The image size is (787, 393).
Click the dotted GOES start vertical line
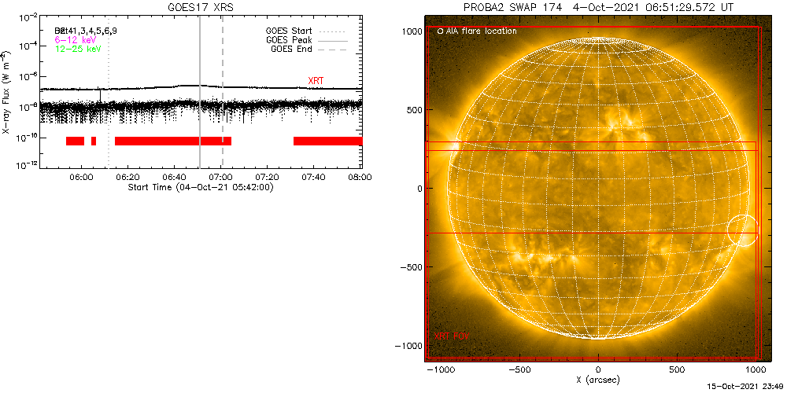point(108,93)
